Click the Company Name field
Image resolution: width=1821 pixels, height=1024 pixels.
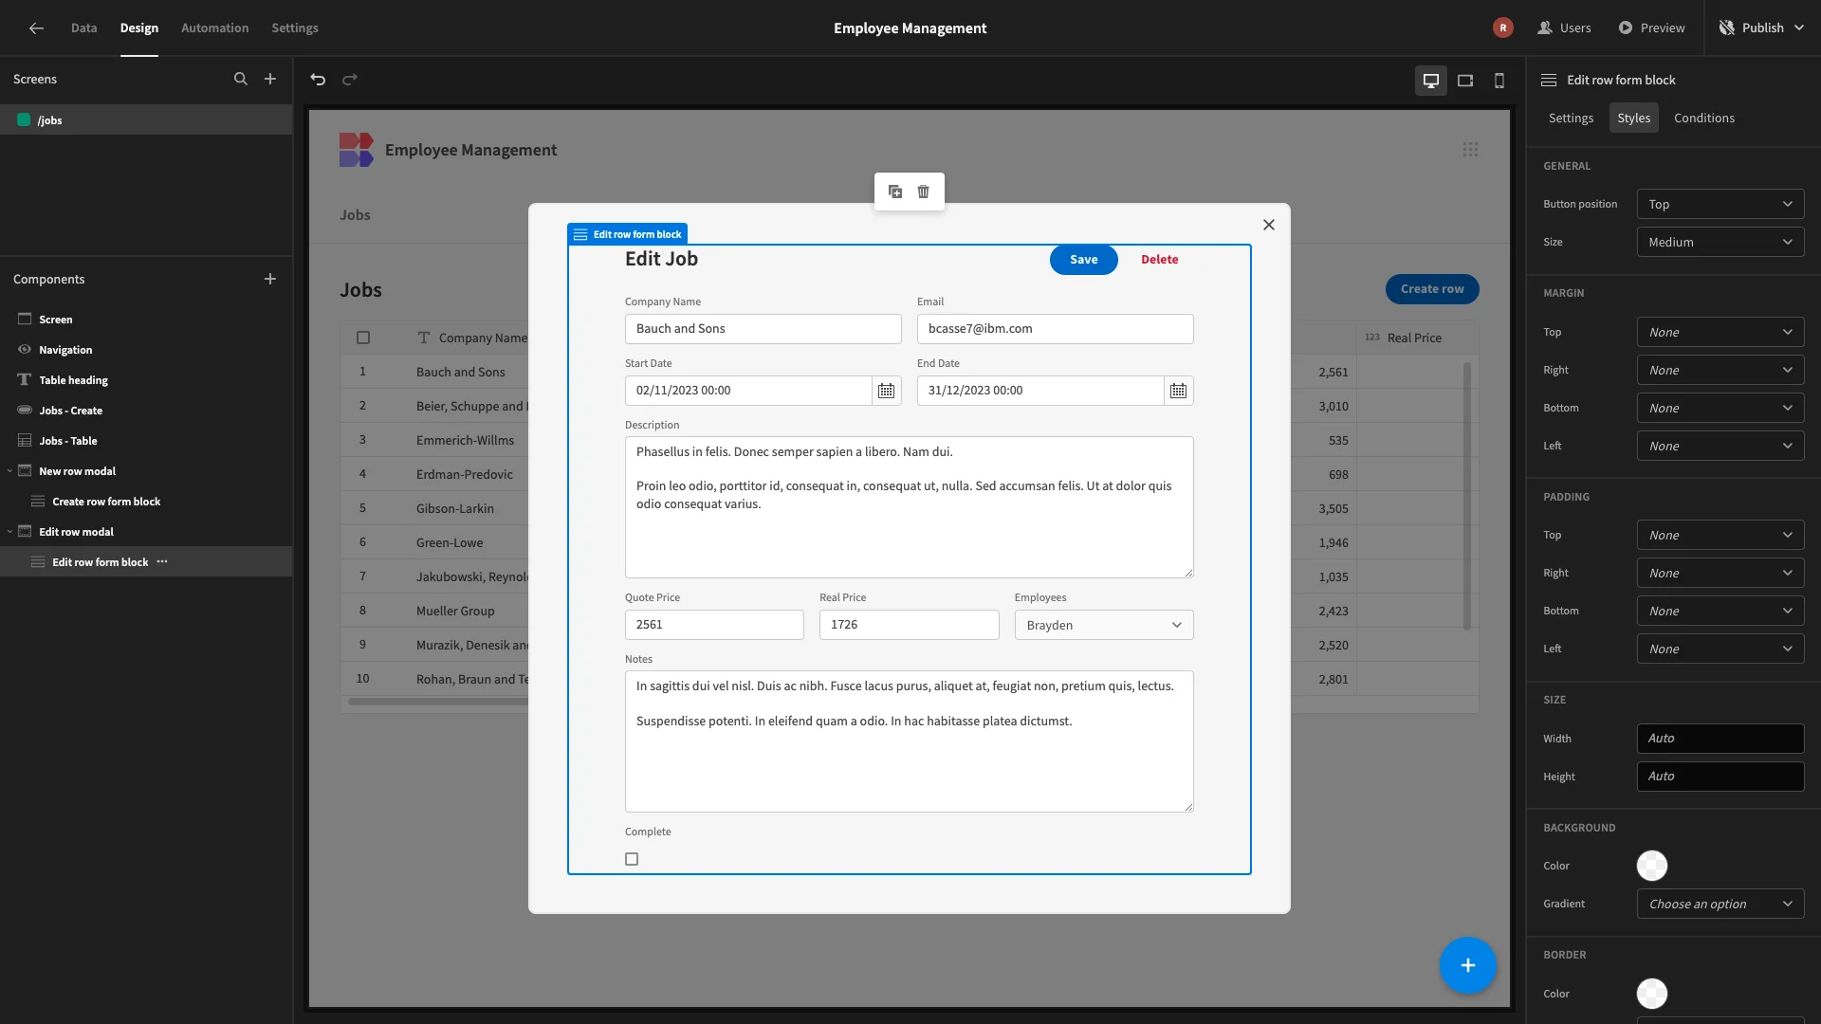[763, 329]
